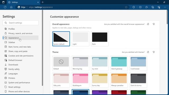Close the Settings tab
This screenshot has height=95, width=169.
38,2
